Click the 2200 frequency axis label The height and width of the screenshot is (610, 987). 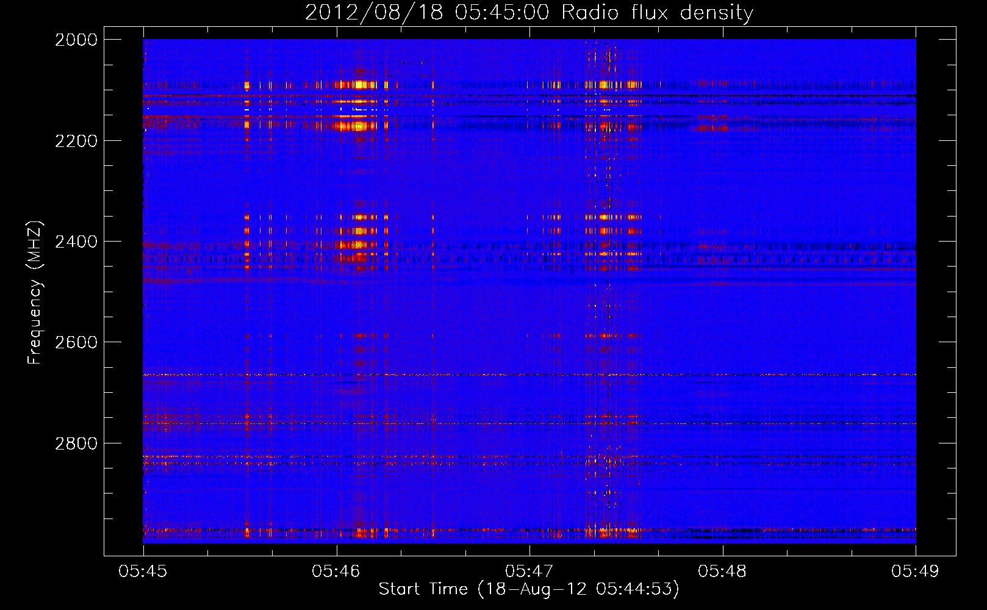coord(76,141)
